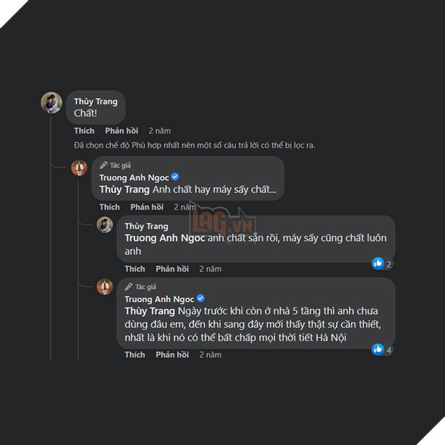Click the "2 năm" timestamp on top comment
This screenshot has width=445, height=445.
160,131
